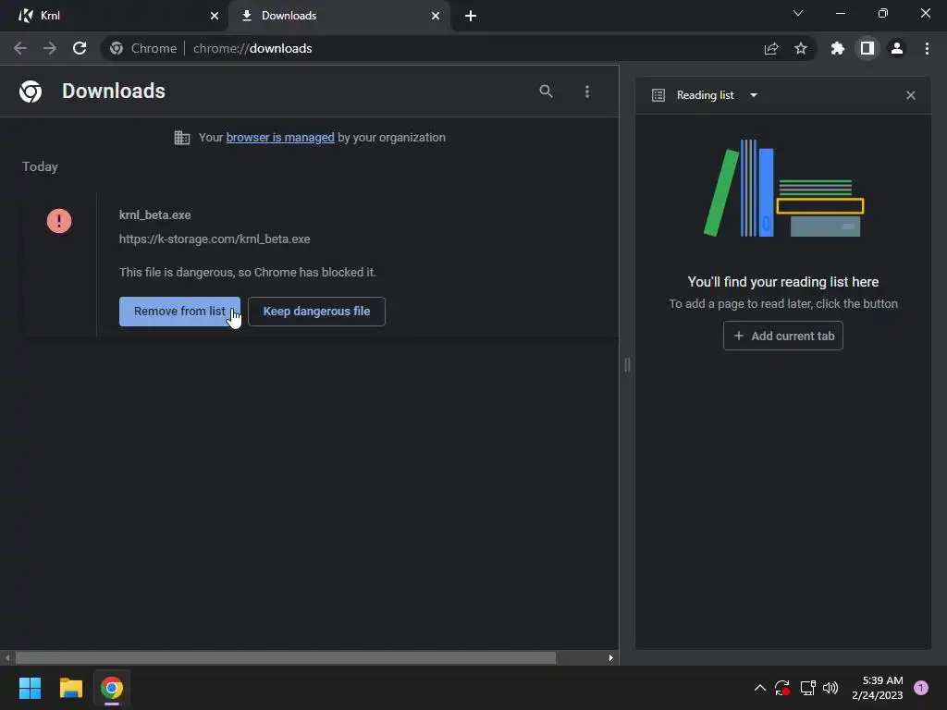Click the Chrome taskbar icon

112,688
